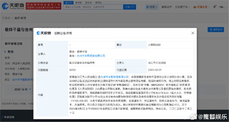Screen dimensions: 229x122
Task: Click the 天眼一下 search button
Action: (129, 7)
